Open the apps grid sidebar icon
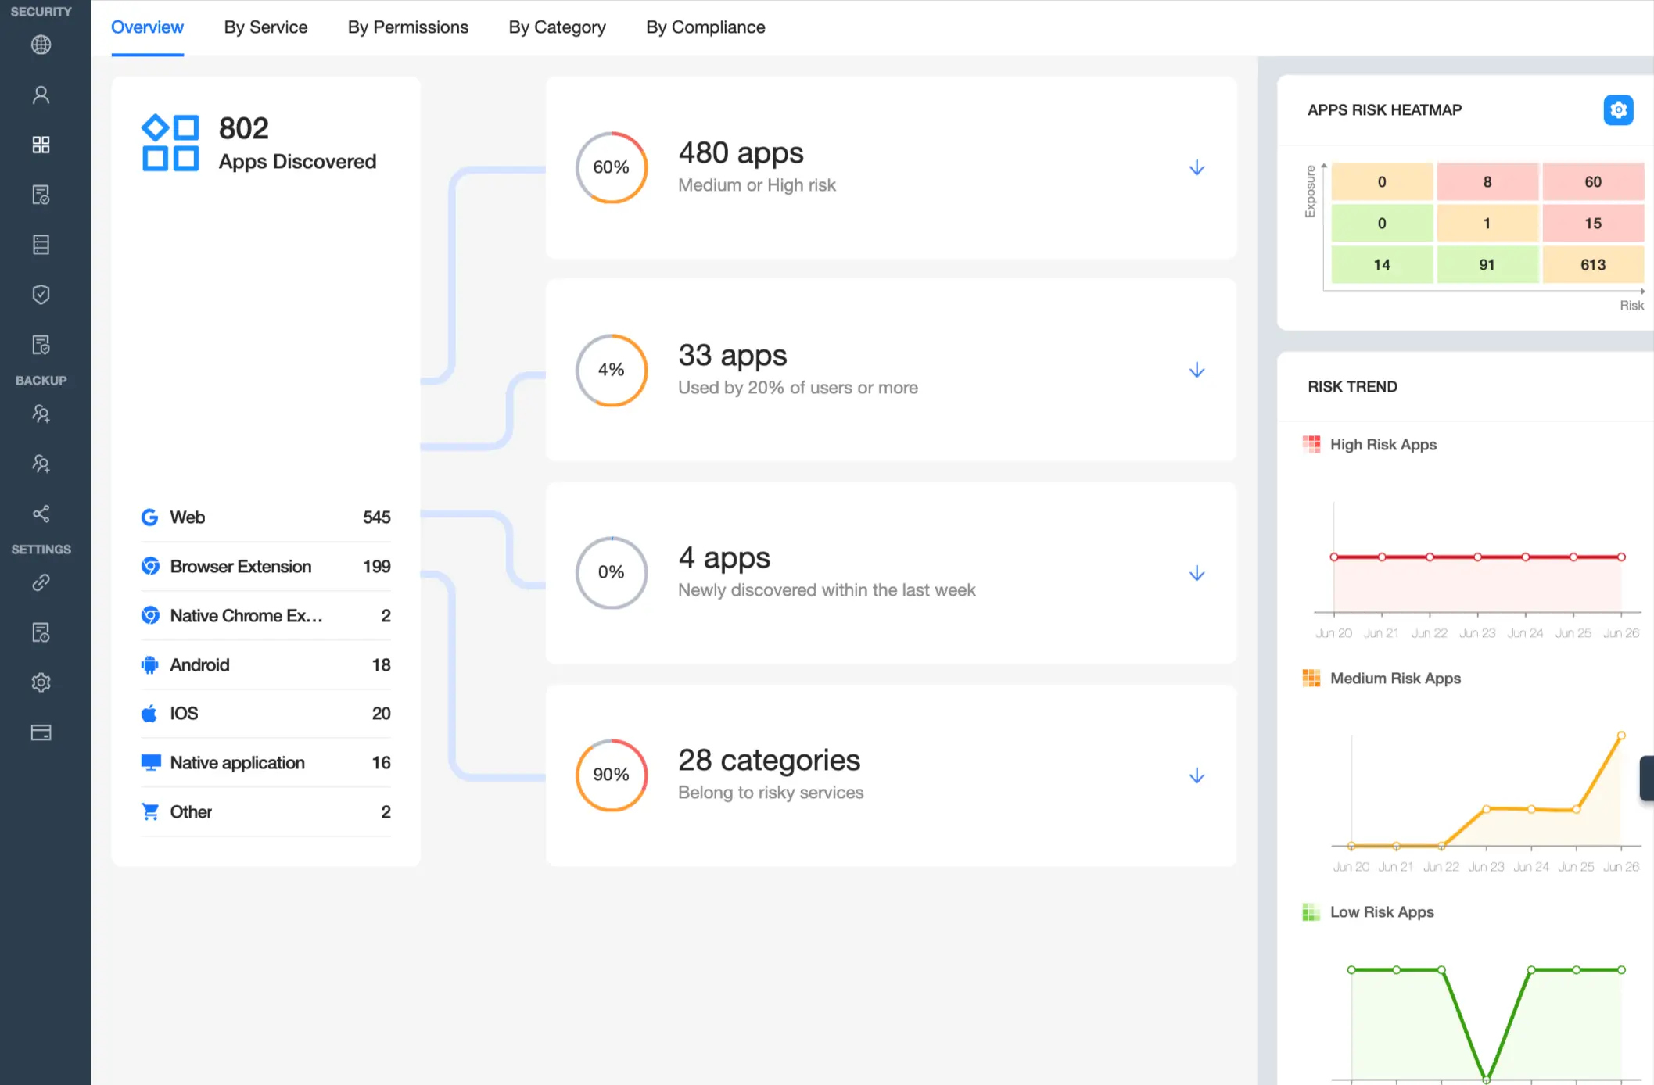Screen dimensions: 1654x1085 point(41,145)
